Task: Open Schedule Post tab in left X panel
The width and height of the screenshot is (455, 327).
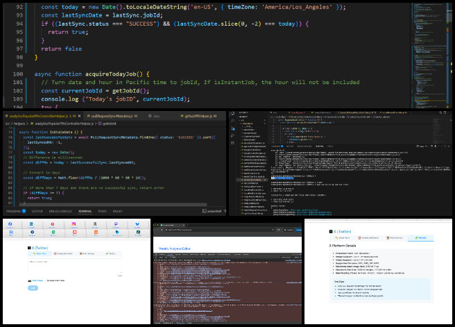Action: click(x=63, y=253)
